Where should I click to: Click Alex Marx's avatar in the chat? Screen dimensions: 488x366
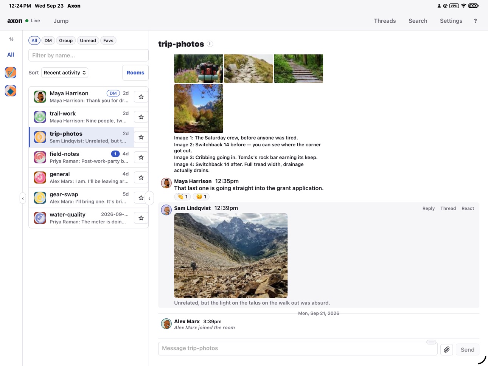click(x=166, y=324)
